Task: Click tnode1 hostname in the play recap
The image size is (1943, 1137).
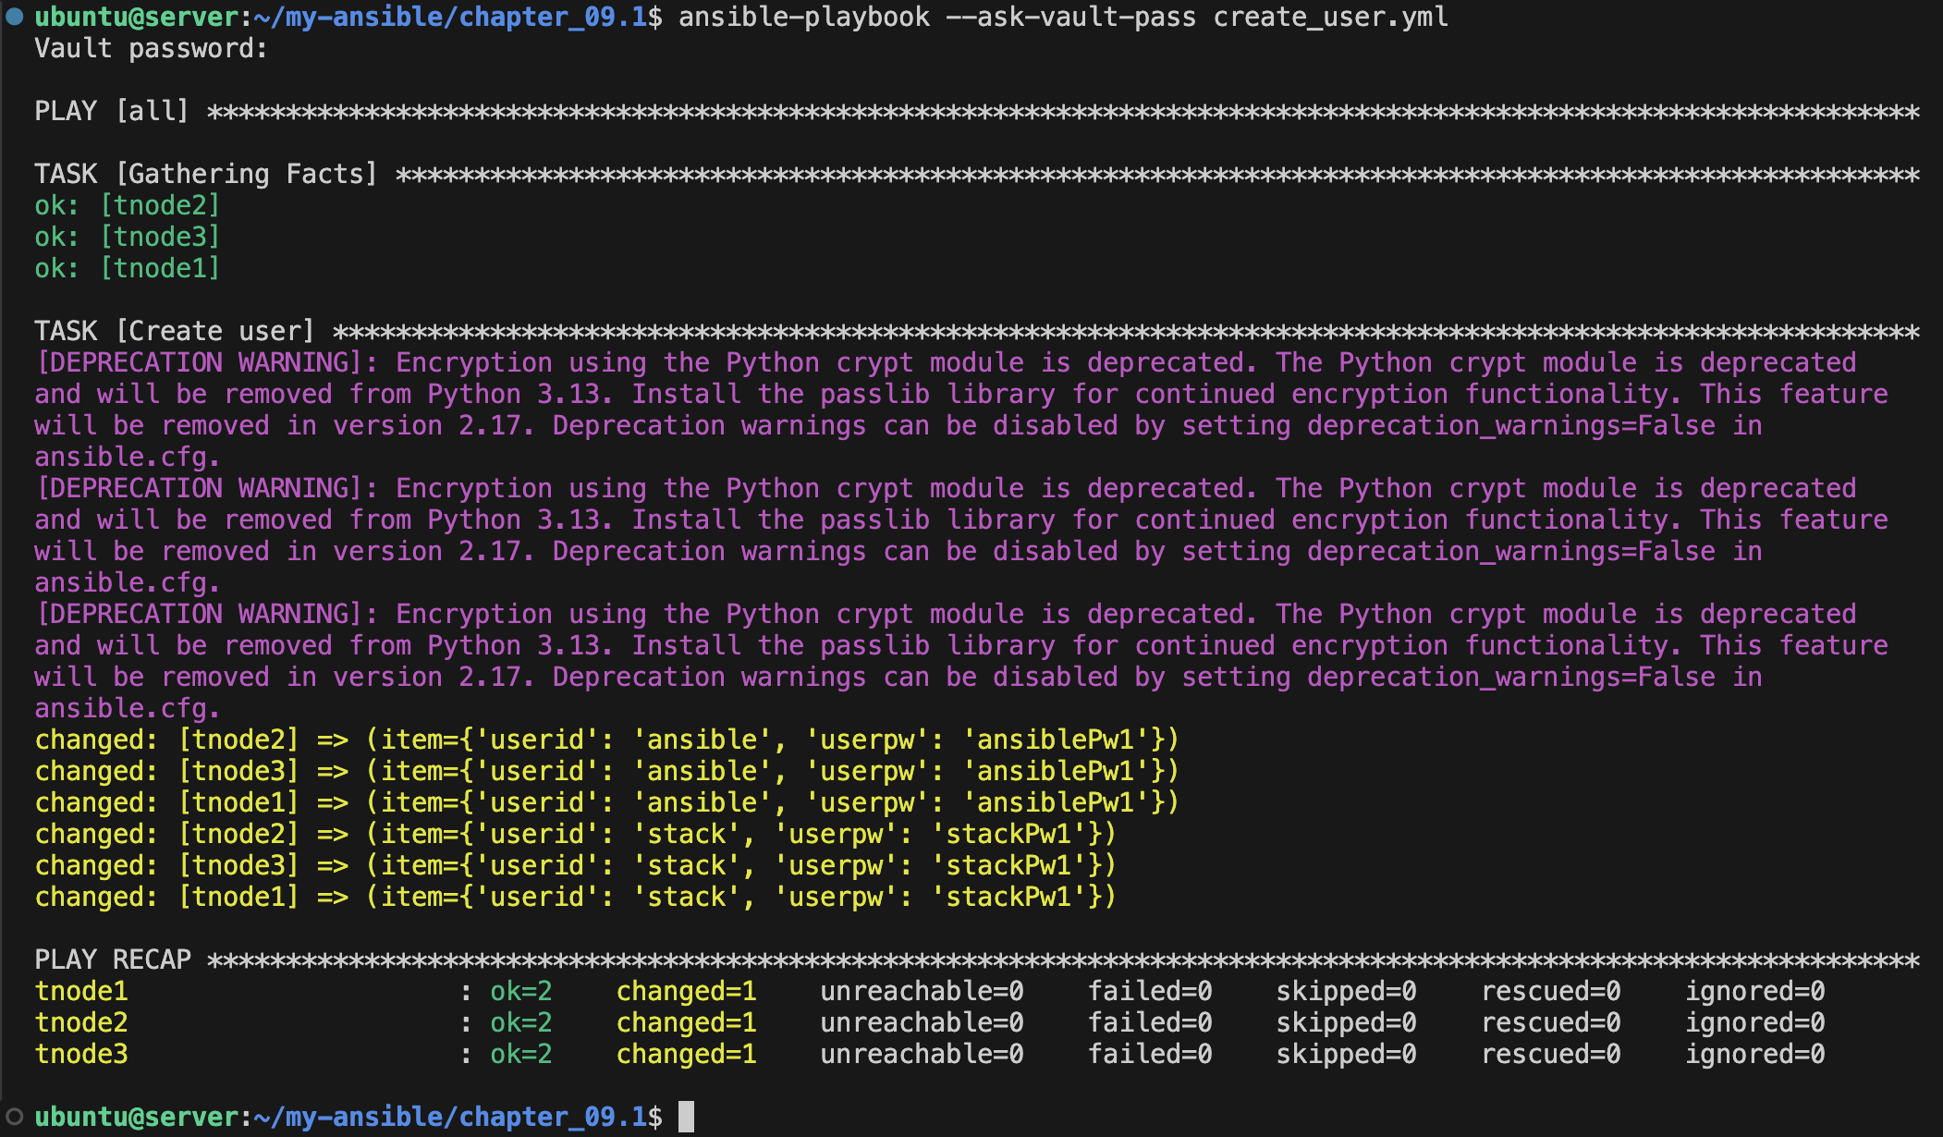Action: (x=81, y=991)
